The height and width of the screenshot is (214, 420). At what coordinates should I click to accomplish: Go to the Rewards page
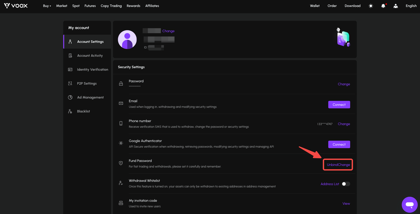click(x=134, y=6)
